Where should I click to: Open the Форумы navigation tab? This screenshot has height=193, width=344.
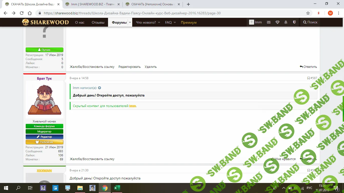pyautogui.click(x=119, y=22)
